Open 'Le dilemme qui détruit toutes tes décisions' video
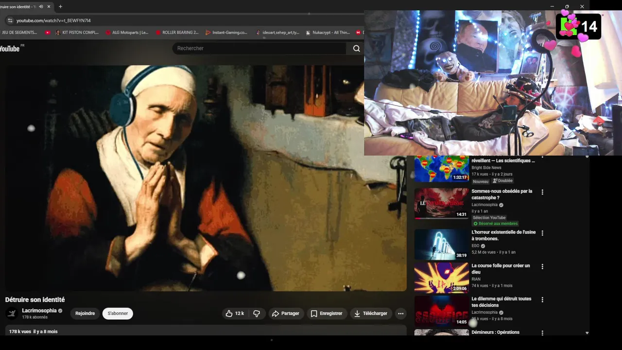The width and height of the screenshot is (622, 350). click(501, 302)
